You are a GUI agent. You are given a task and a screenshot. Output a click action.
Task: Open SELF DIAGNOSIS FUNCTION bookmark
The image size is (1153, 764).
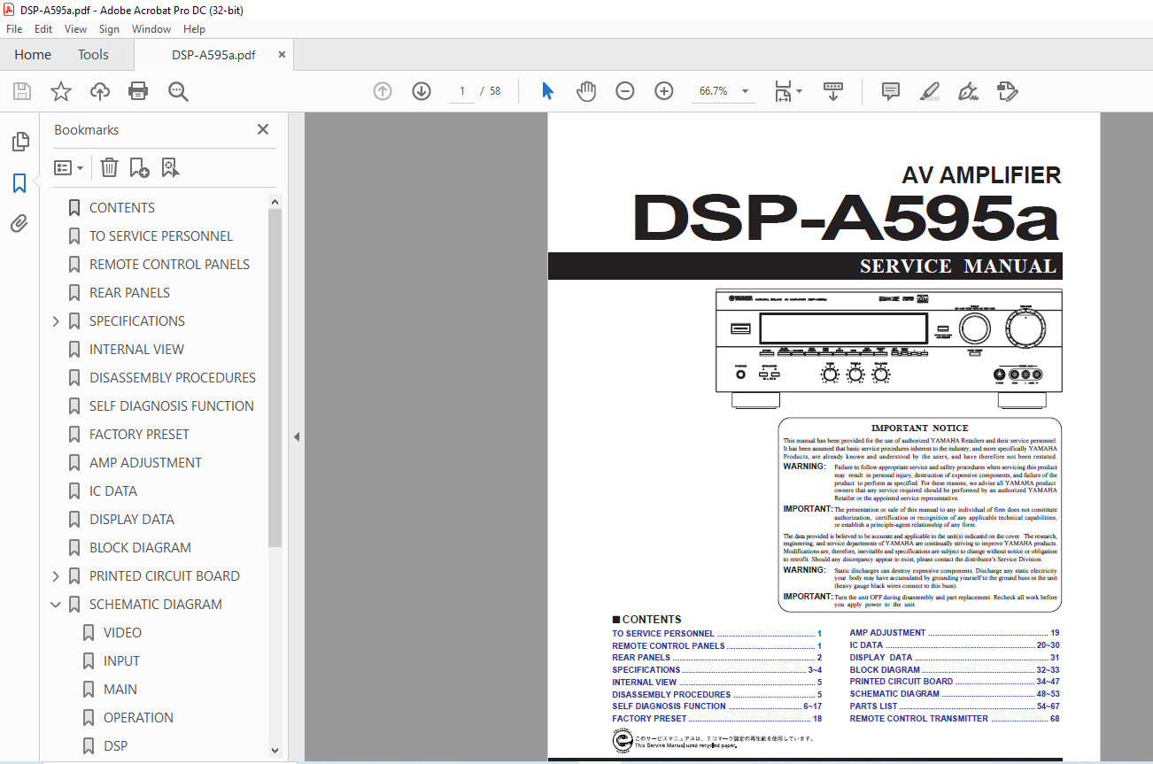[x=172, y=406]
